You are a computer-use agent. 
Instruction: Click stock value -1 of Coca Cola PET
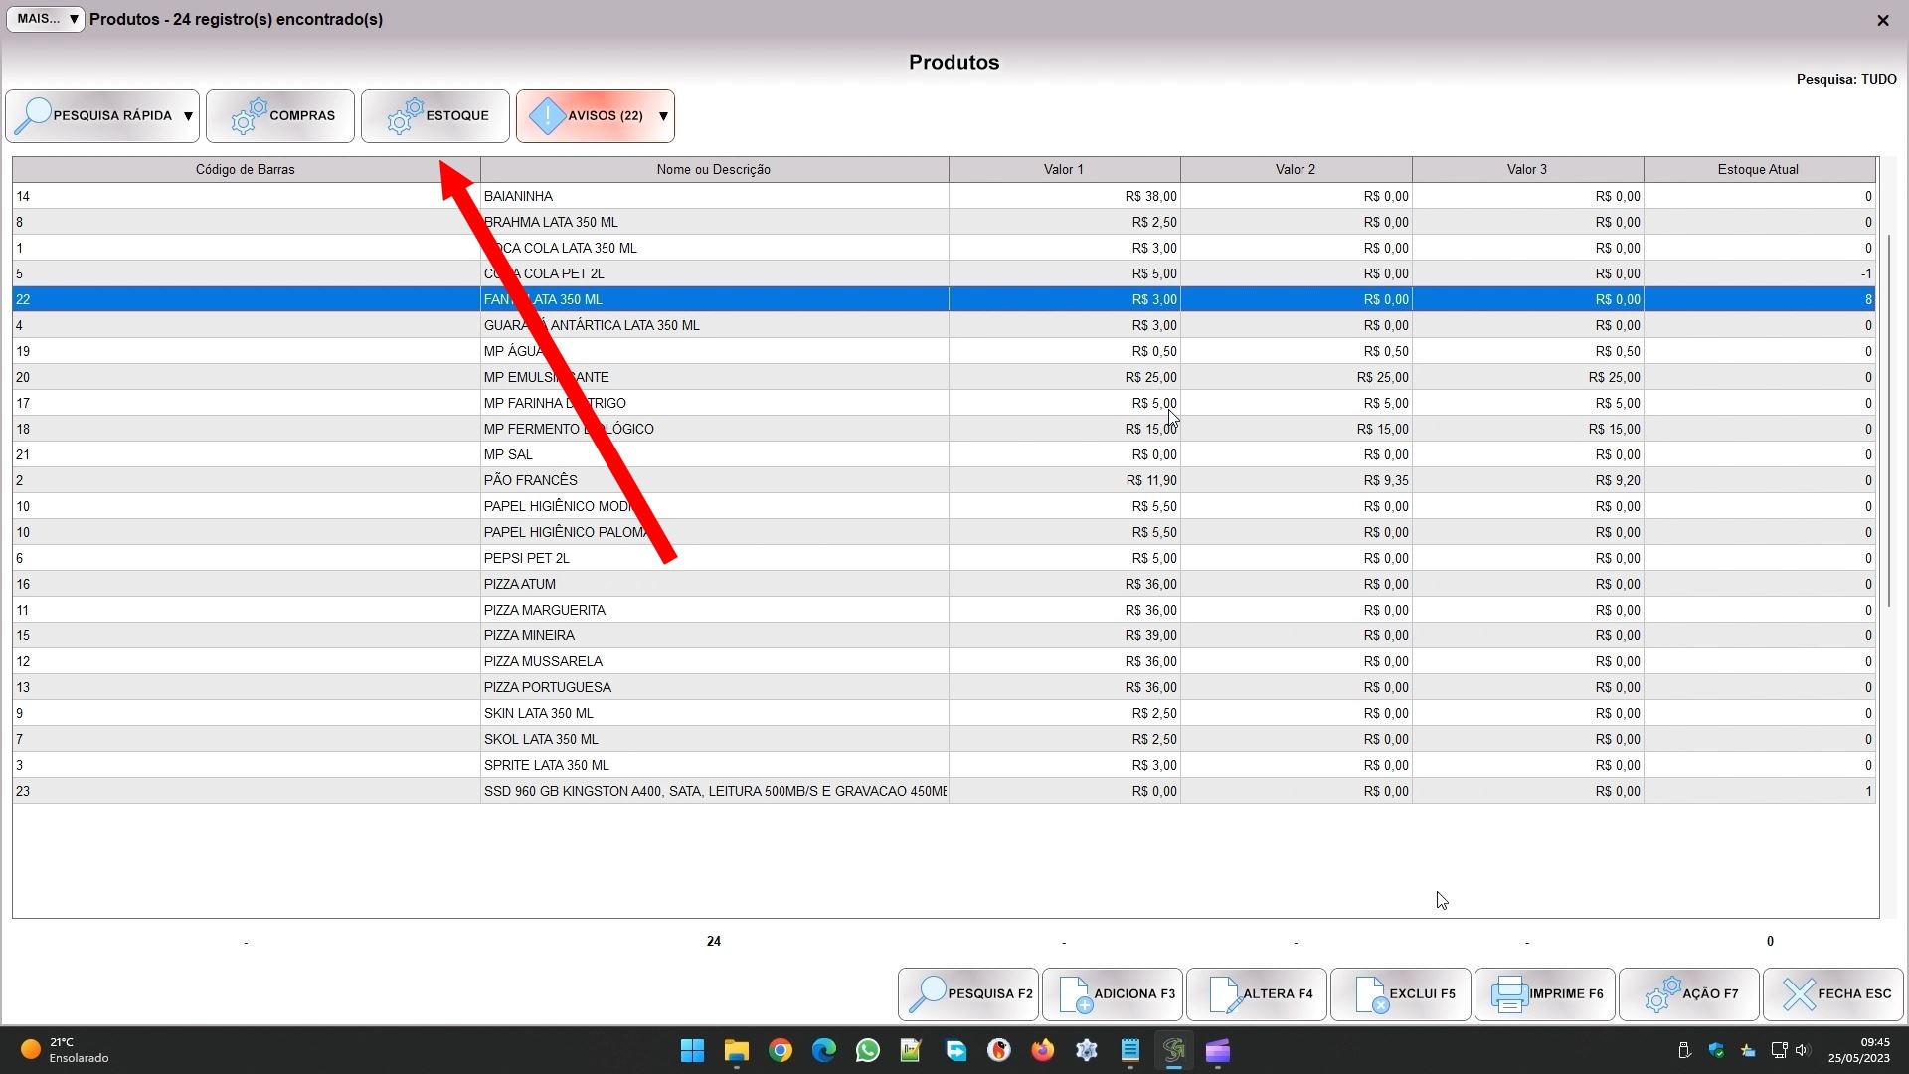pyautogui.click(x=1866, y=273)
